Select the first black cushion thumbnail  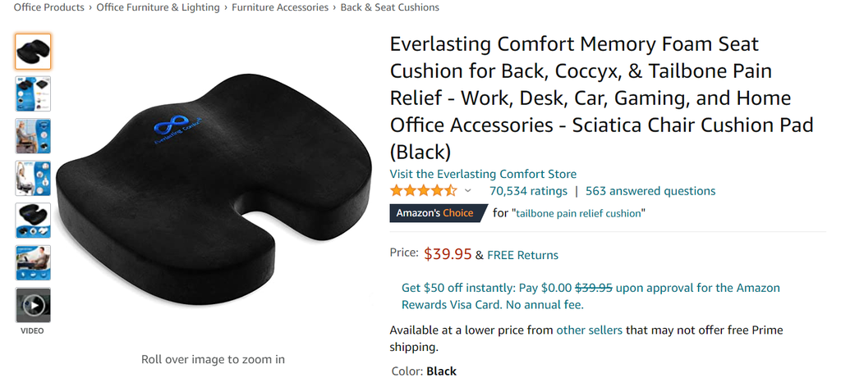pyautogui.click(x=33, y=51)
